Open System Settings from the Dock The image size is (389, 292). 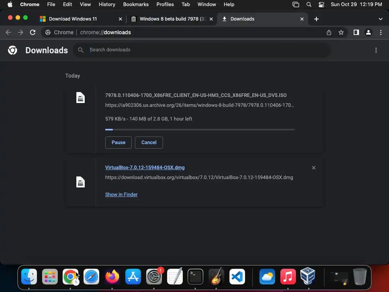pos(154,276)
